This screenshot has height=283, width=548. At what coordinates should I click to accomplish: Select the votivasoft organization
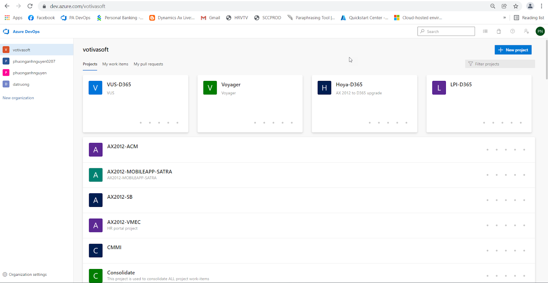[x=37, y=50]
